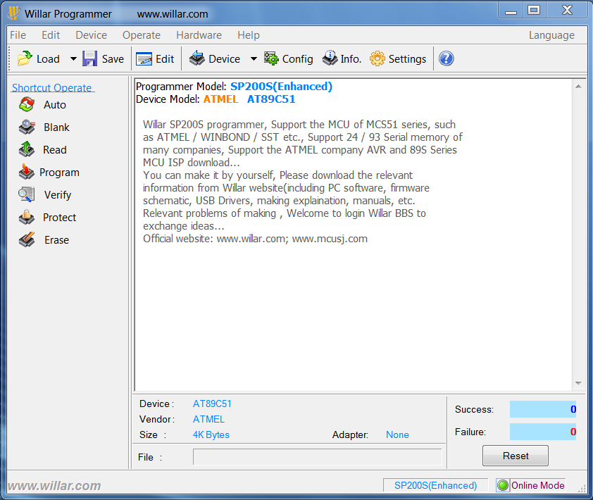Click inside the File path field
This screenshot has height=500, width=593.
point(317,457)
